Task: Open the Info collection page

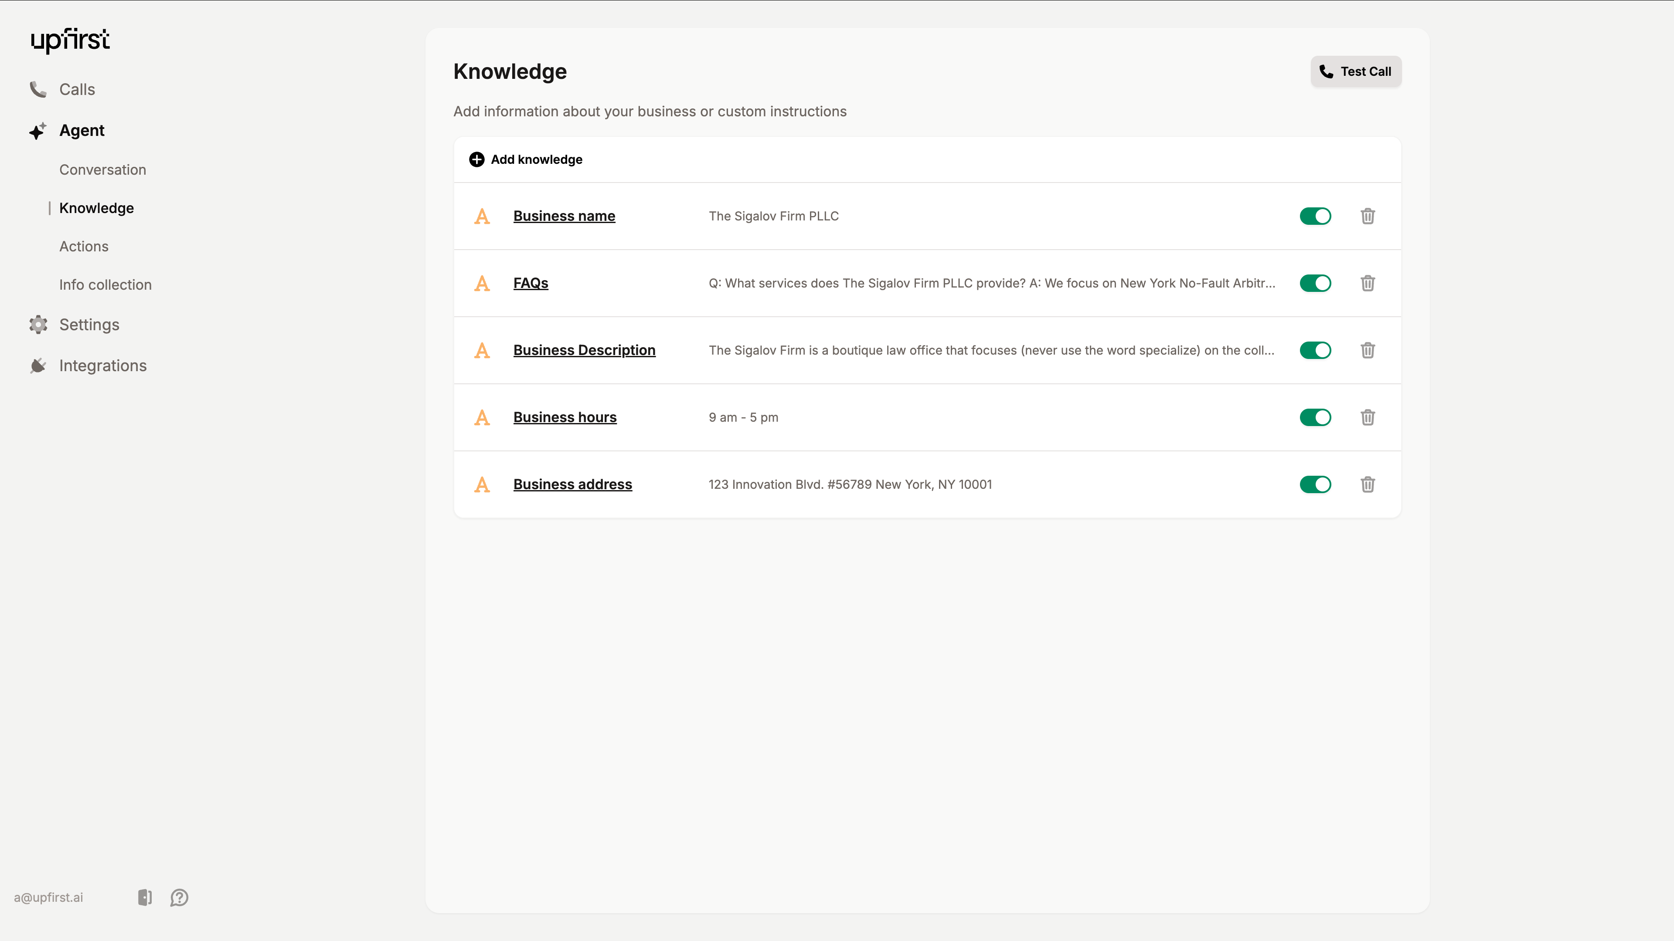Action: click(105, 285)
